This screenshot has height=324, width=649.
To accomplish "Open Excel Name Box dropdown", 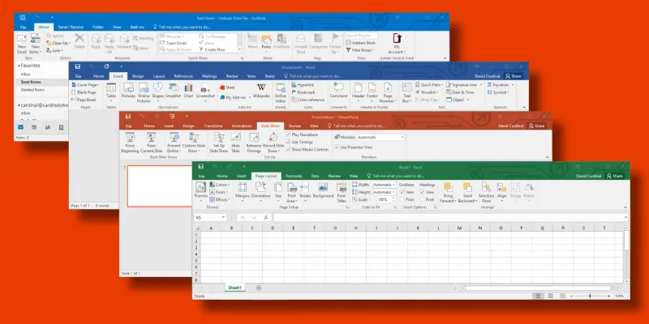I will pos(224,217).
